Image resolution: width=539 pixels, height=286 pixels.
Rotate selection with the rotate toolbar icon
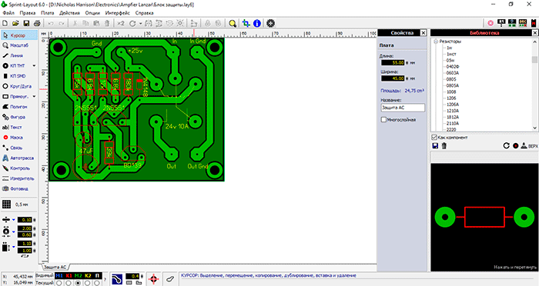(132, 23)
